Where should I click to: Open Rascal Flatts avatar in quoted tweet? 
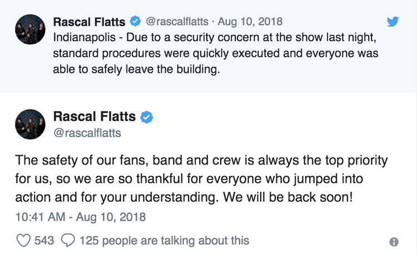(30, 29)
